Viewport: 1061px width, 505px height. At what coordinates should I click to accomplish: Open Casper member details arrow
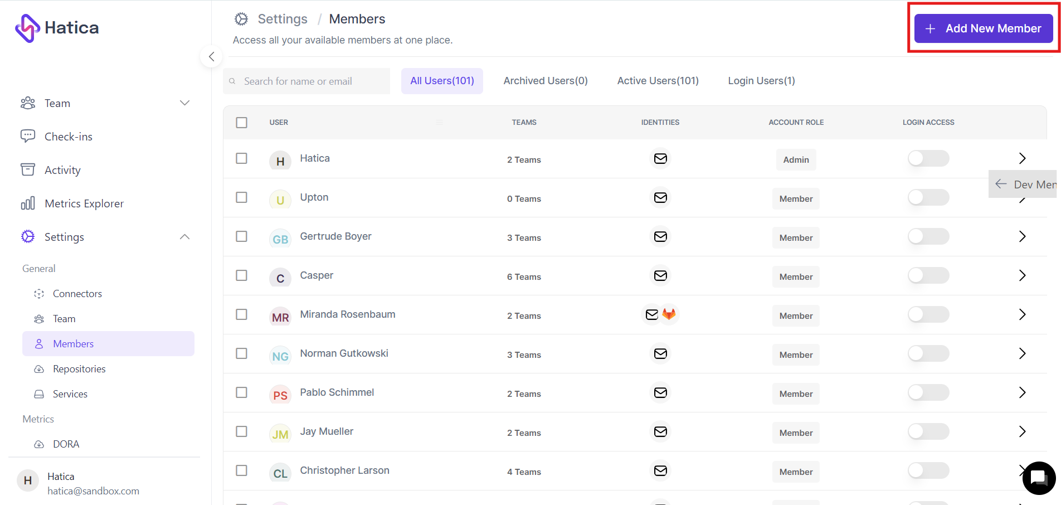(1022, 275)
